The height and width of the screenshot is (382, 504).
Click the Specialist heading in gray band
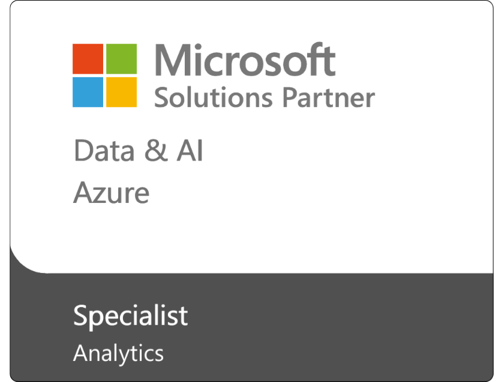(x=131, y=316)
